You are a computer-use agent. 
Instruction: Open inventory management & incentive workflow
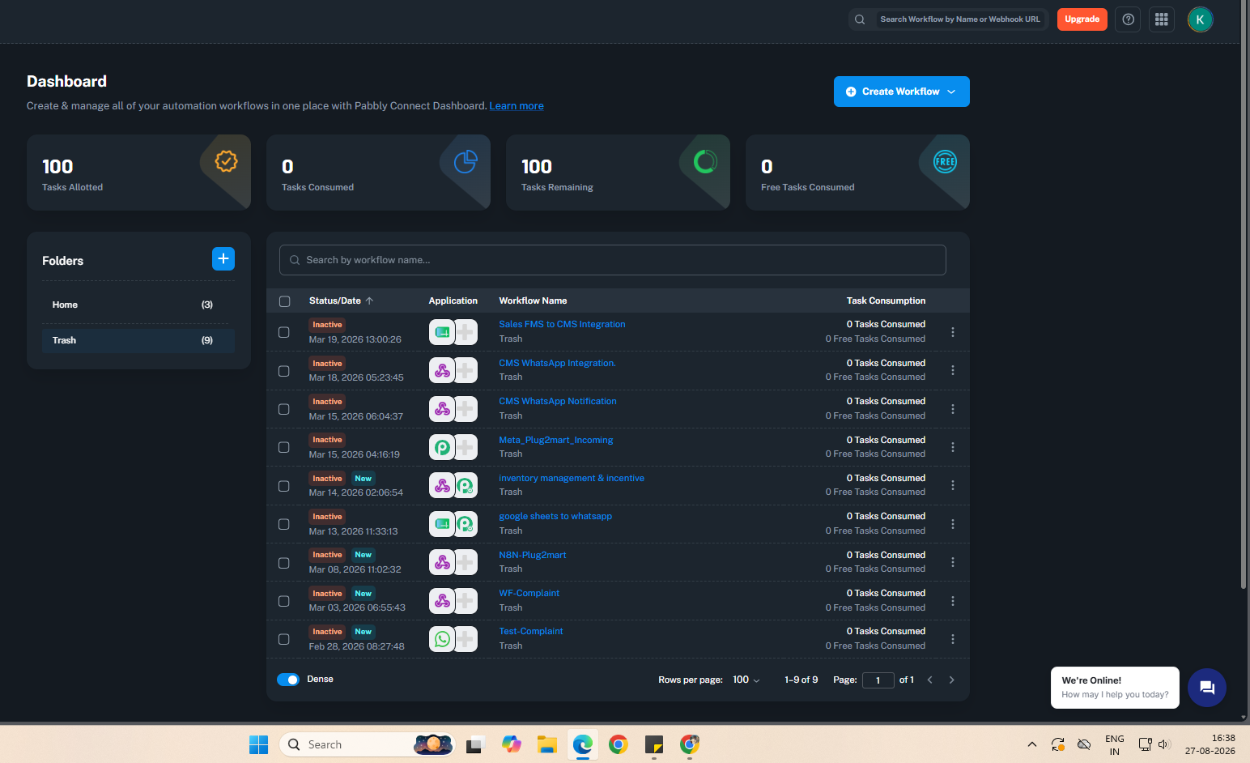pyautogui.click(x=572, y=478)
